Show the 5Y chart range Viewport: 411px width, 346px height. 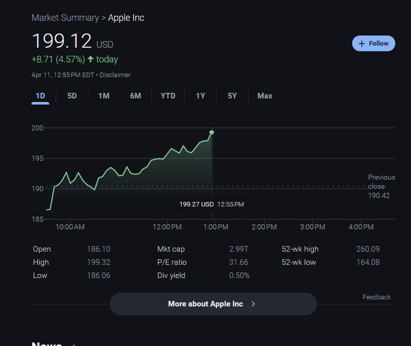point(232,96)
